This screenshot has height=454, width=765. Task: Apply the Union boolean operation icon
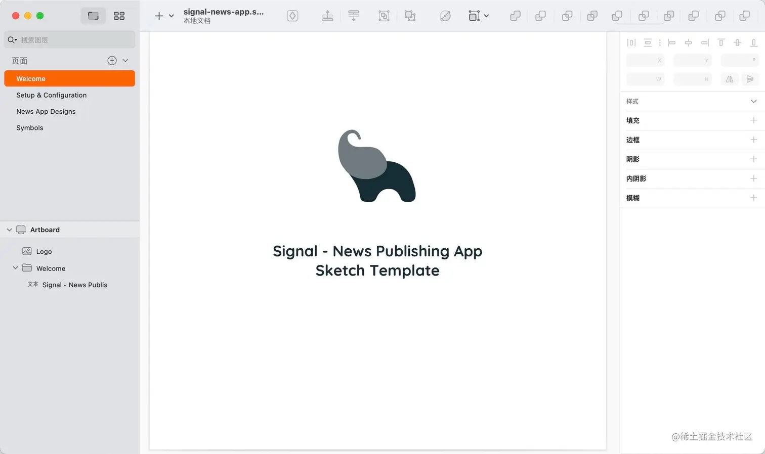[516, 16]
